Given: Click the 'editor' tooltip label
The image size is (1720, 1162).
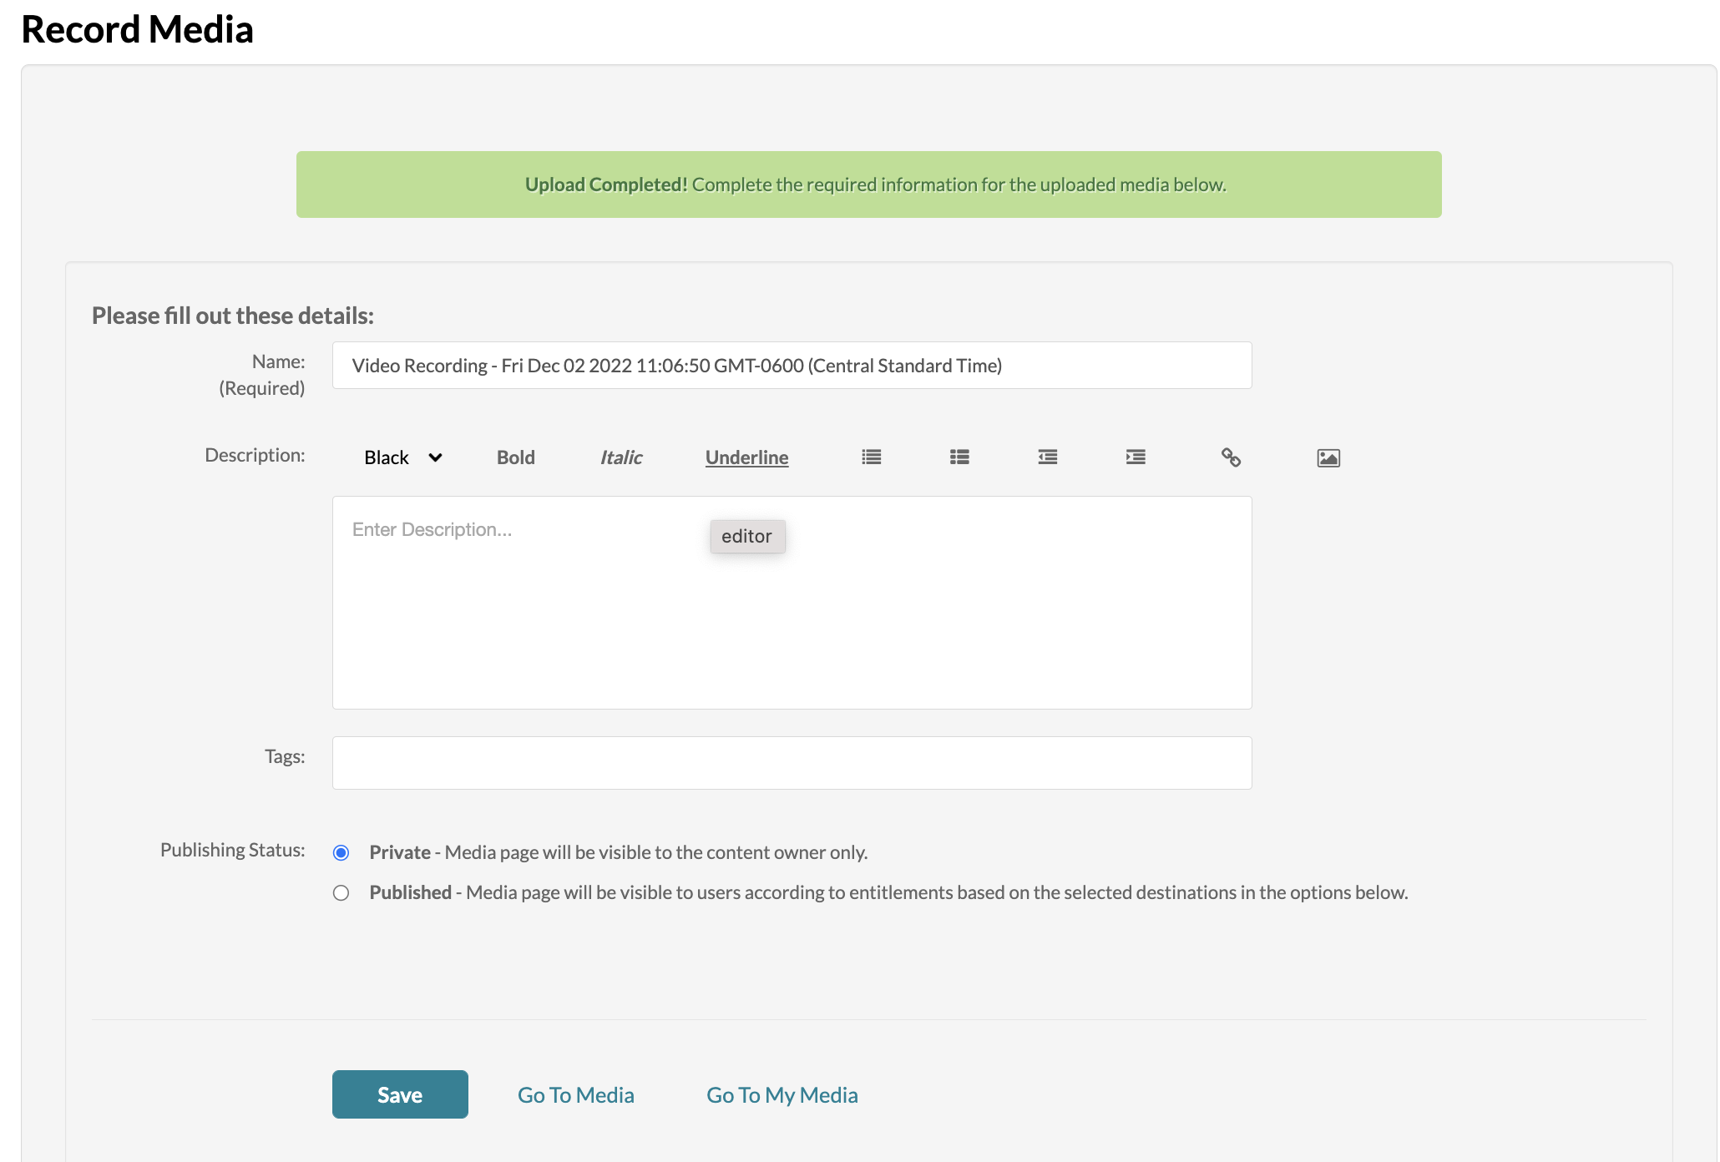Looking at the screenshot, I should coord(746,536).
